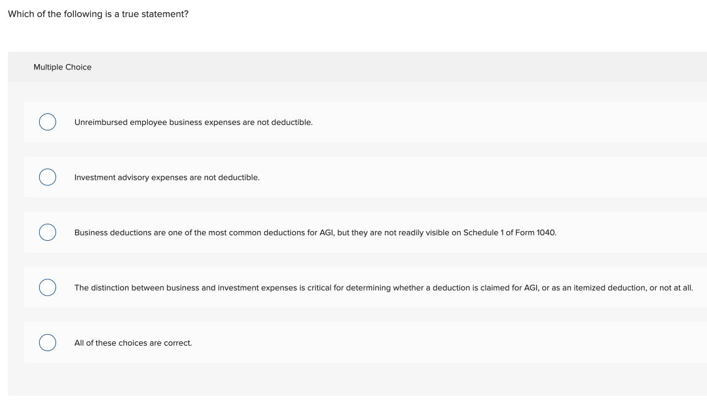Click the answer text about distinction between business and investment expenses

coord(383,288)
